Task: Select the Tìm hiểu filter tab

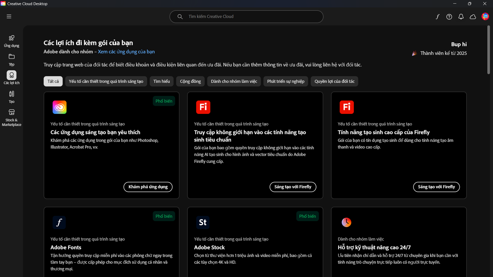Action: pyautogui.click(x=161, y=81)
